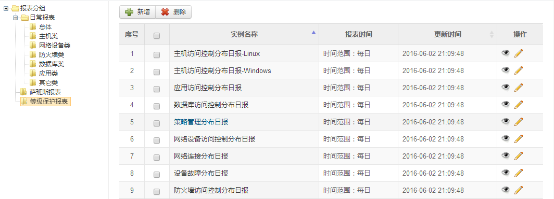The height and width of the screenshot is (199, 554).
Task: Open the 策略管理分布日报 link
Action: pyautogui.click(x=201, y=122)
